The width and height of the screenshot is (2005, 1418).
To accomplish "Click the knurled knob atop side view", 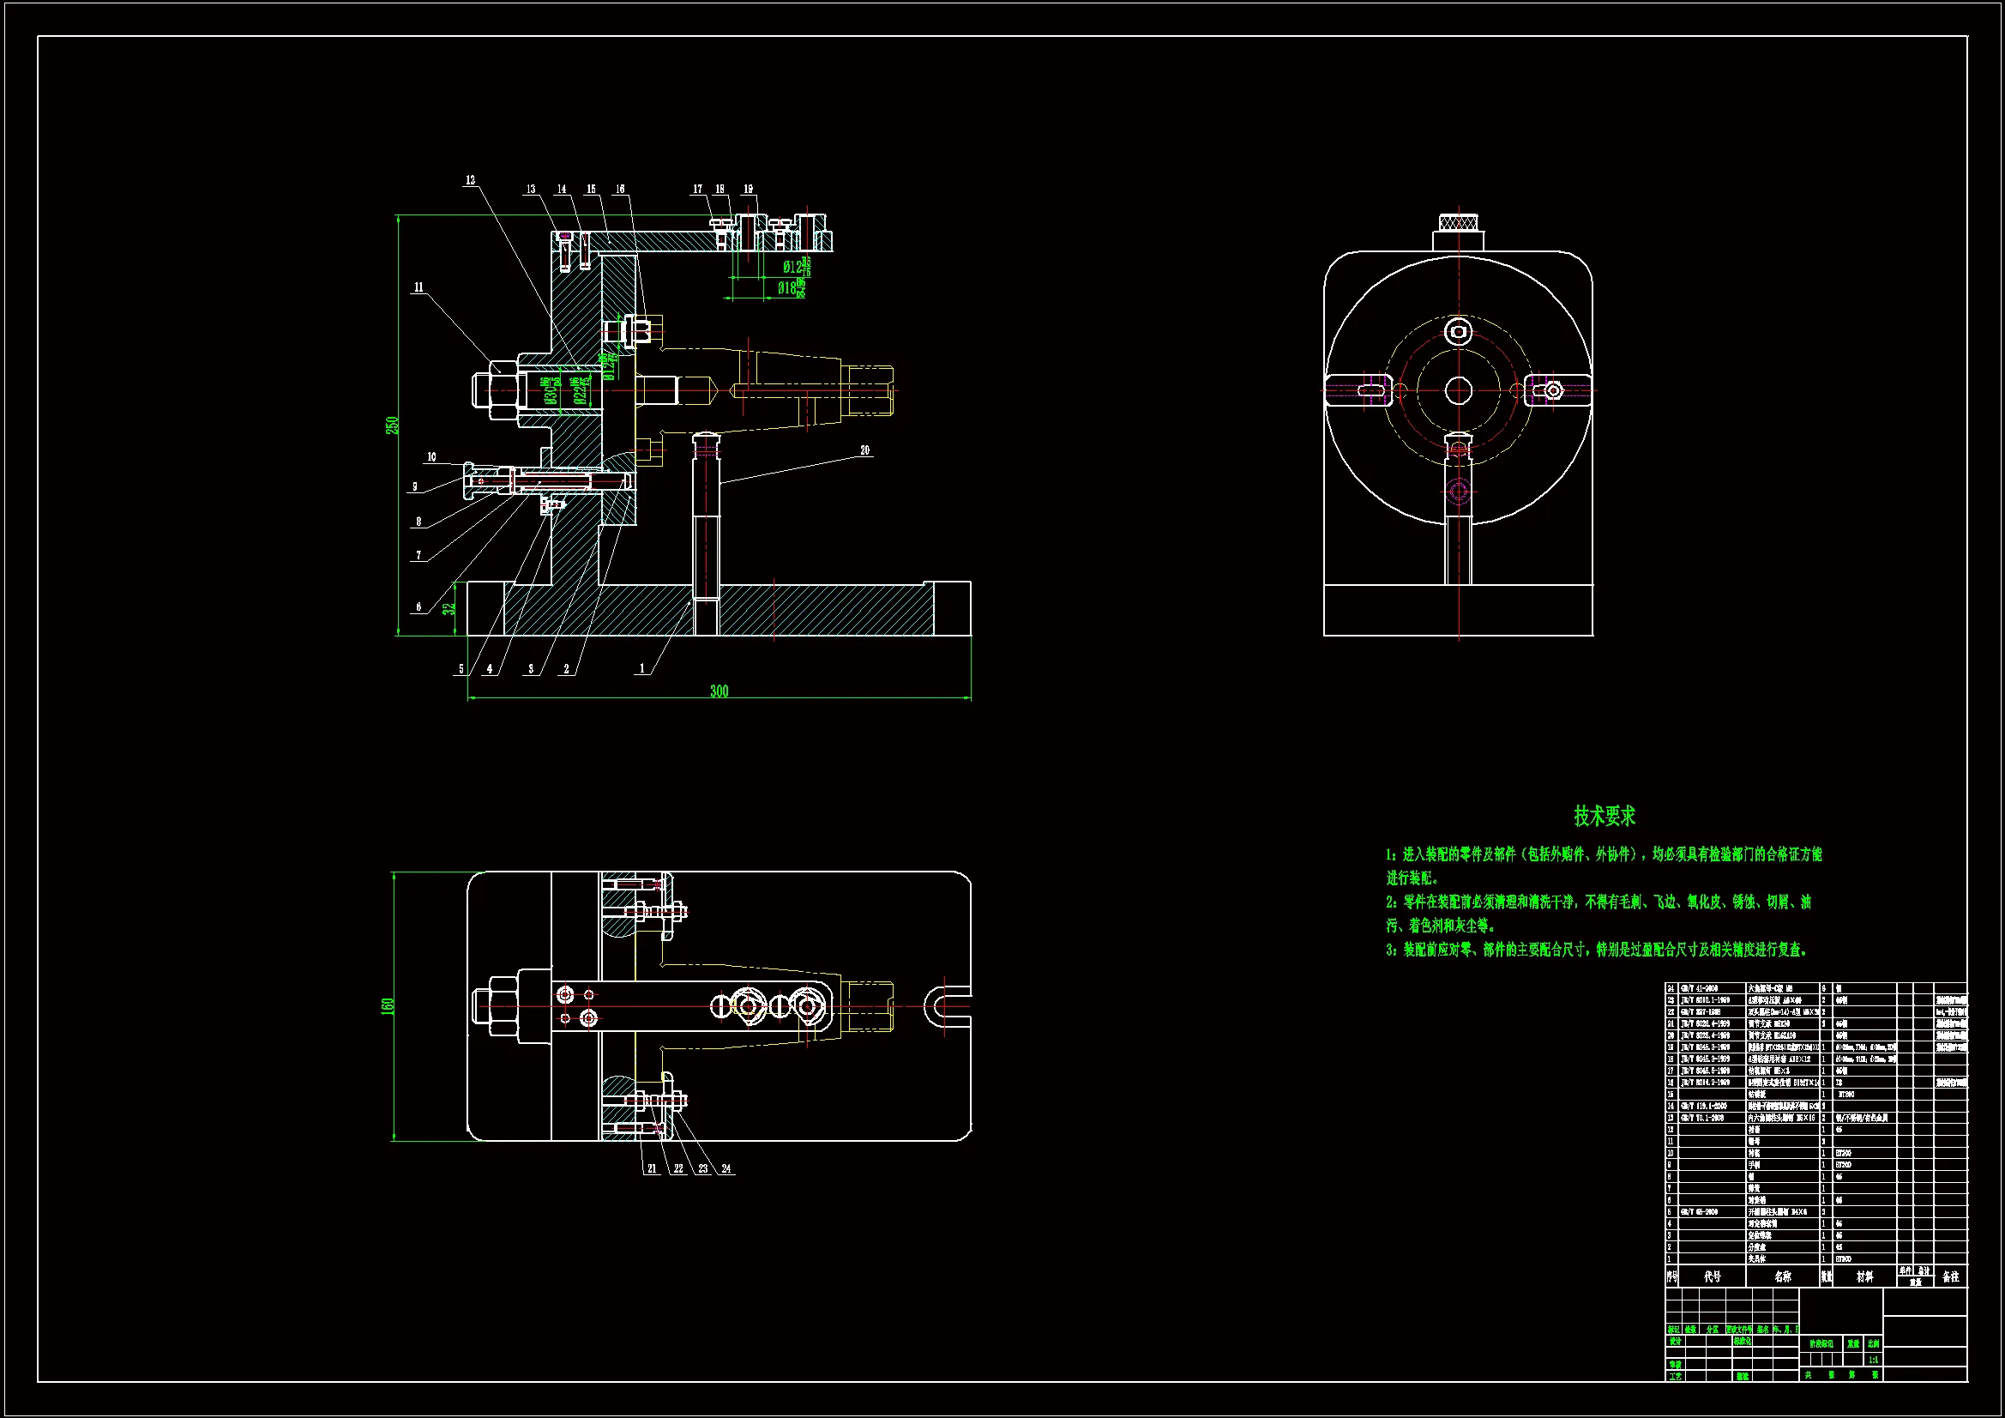I will (x=1459, y=221).
